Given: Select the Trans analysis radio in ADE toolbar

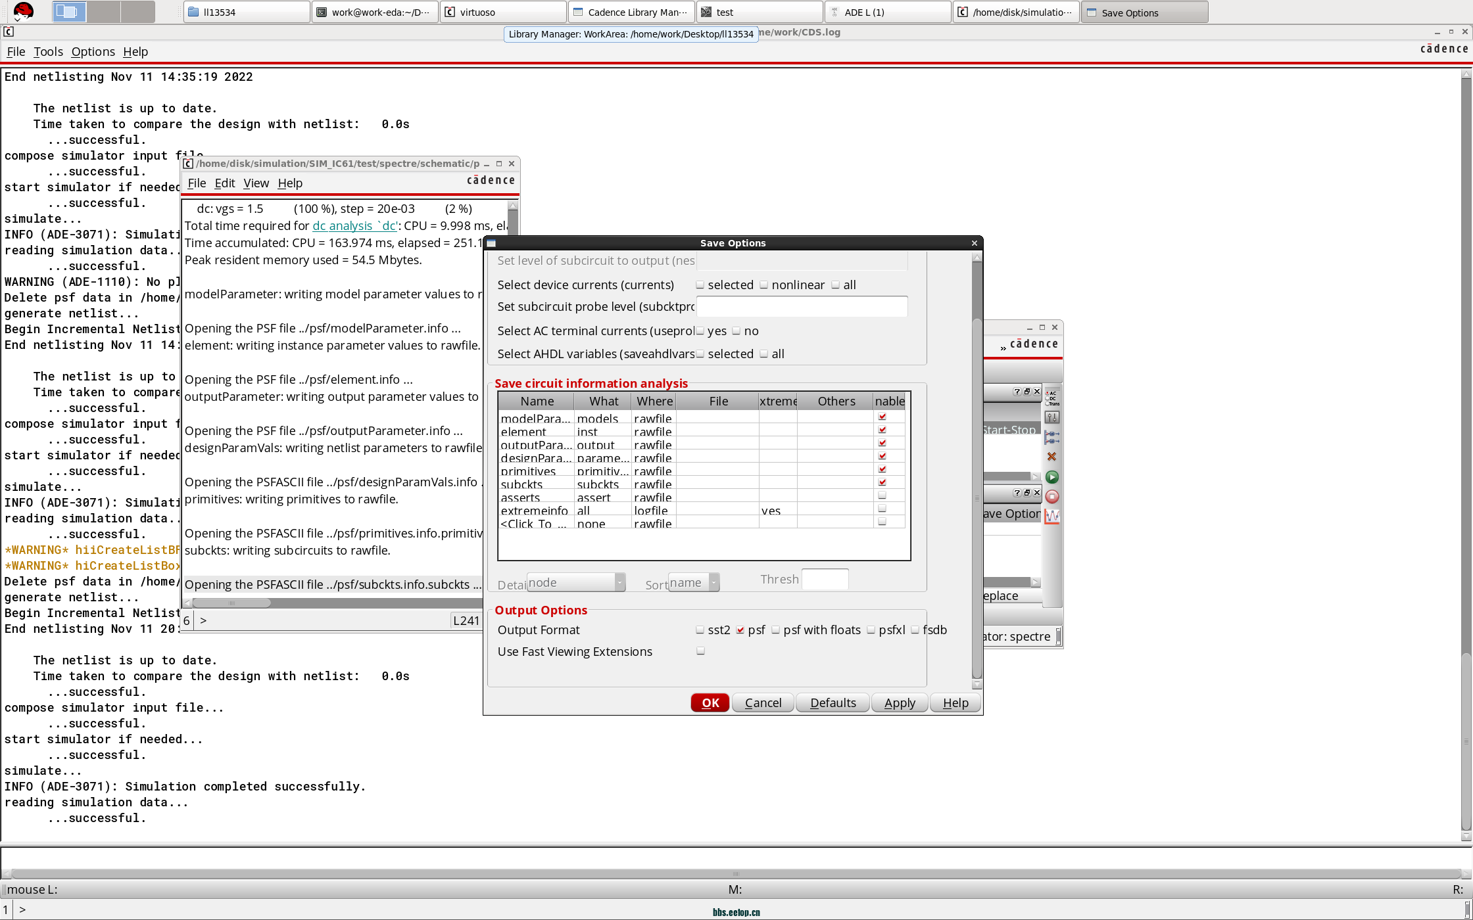Looking at the screenshot, I should point(1046,403).
